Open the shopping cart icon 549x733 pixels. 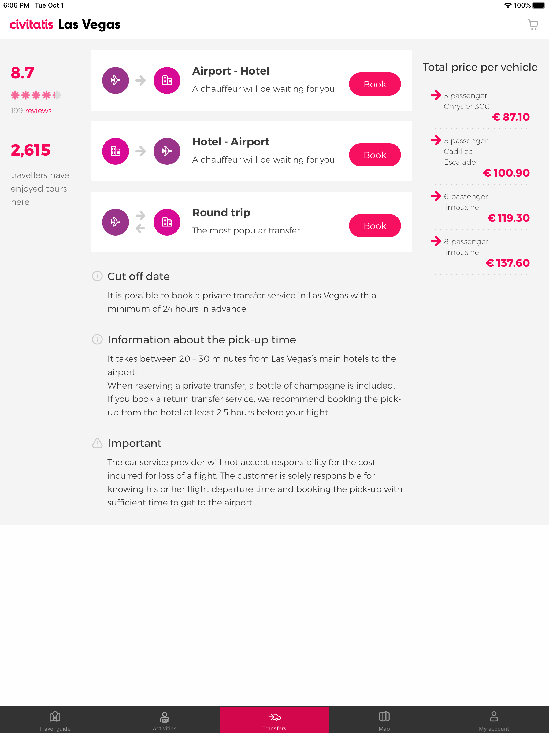532,24
